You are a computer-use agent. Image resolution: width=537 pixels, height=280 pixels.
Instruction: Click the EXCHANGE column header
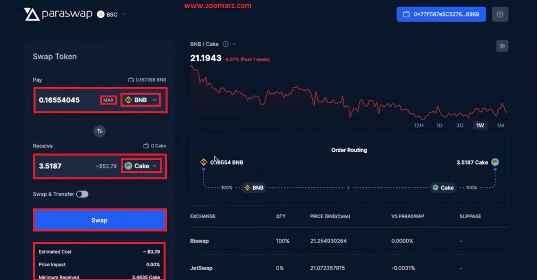point(203,216)
